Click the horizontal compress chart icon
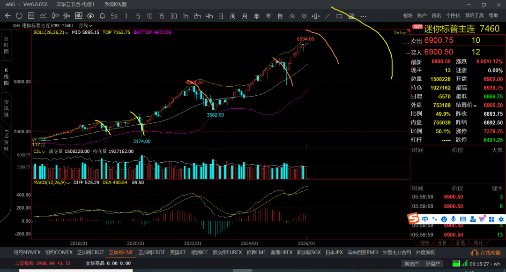This screenshot has width=506, height=272. pyautogui.click(x=316, y=16)
